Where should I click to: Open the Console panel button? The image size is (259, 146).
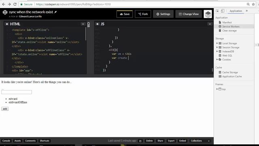tap(6, 141)
